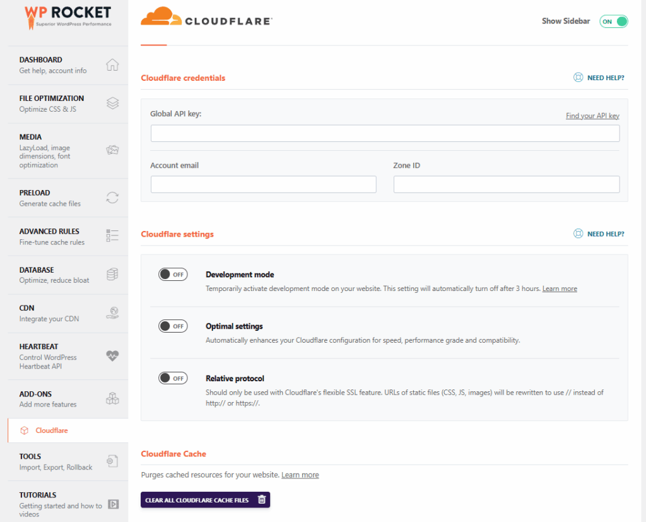This screenshot has height=522, width=646.
Task: Toggle Optimal settings on
Action: [173, 326]
